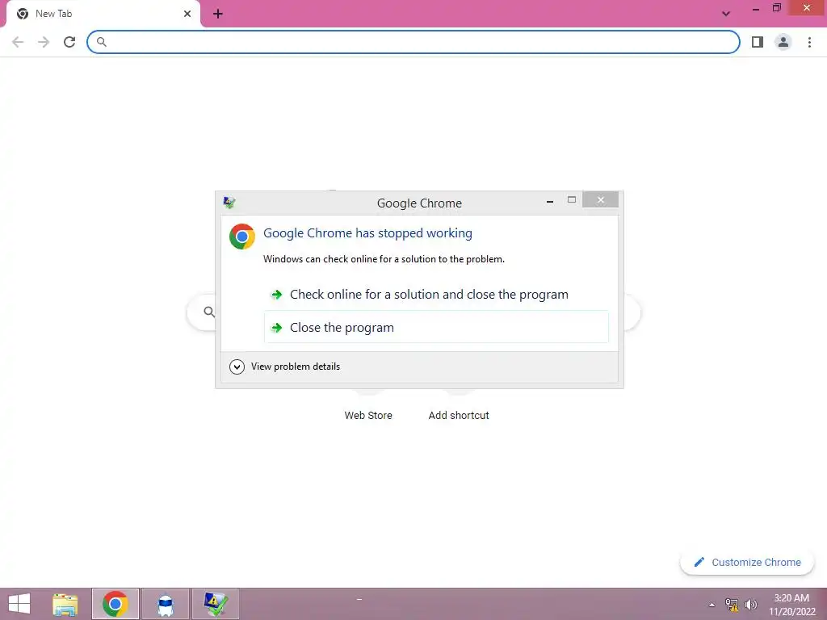Close the New Tab tab
The image size is (827, 620).
coord(187,15)
